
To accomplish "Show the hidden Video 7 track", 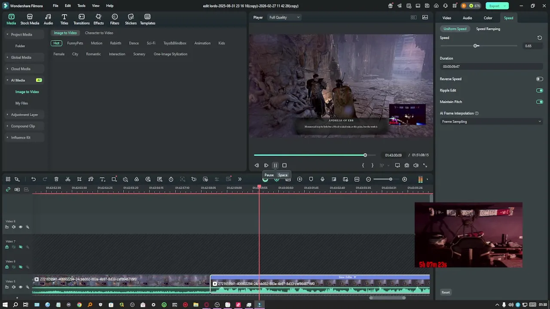I will click(20, 247).
